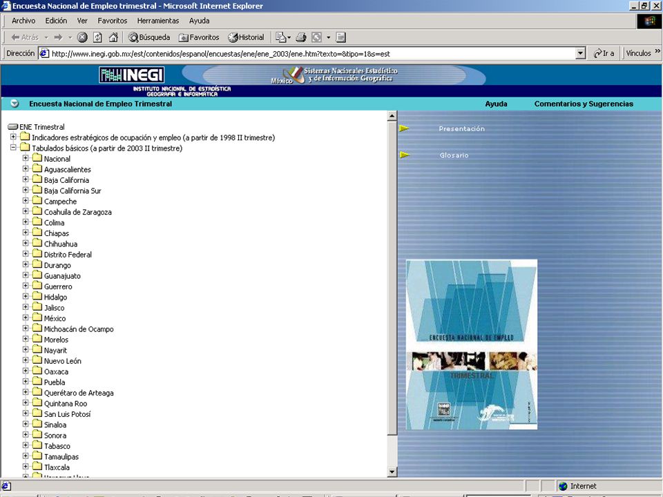Collapse the Tabulados básicos node

point(13,148)
